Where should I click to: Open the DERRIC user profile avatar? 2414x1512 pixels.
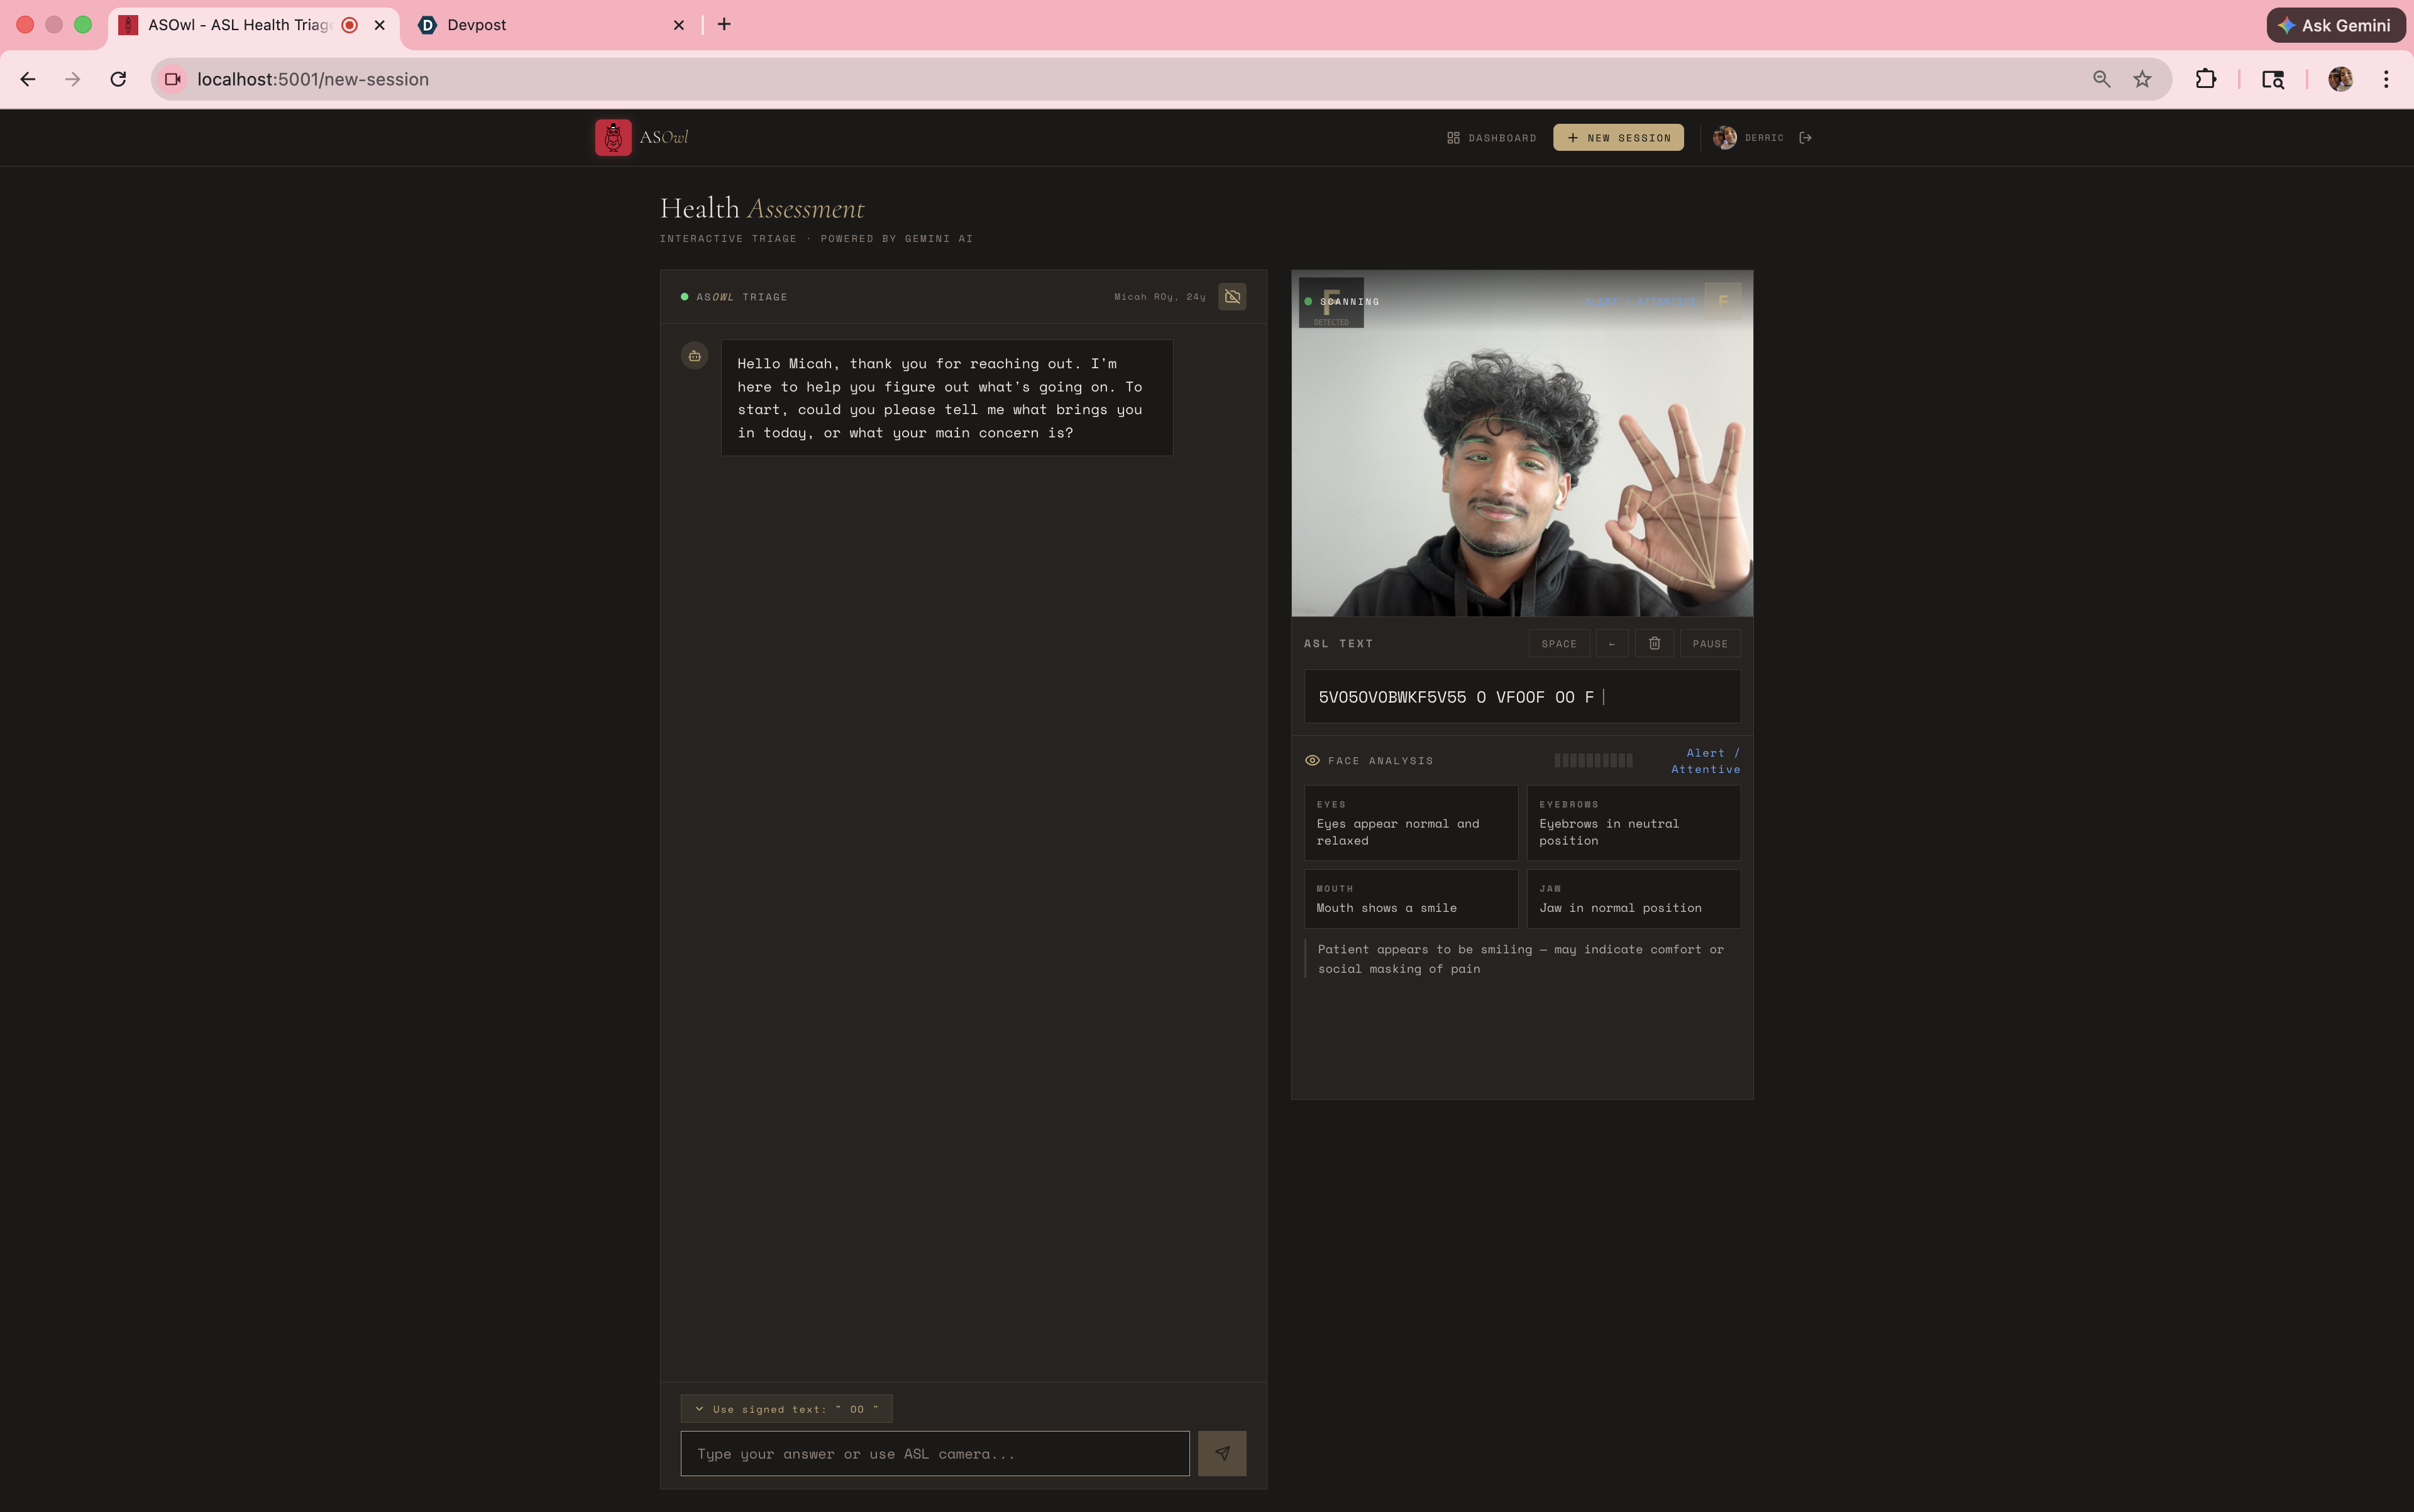1724,138
